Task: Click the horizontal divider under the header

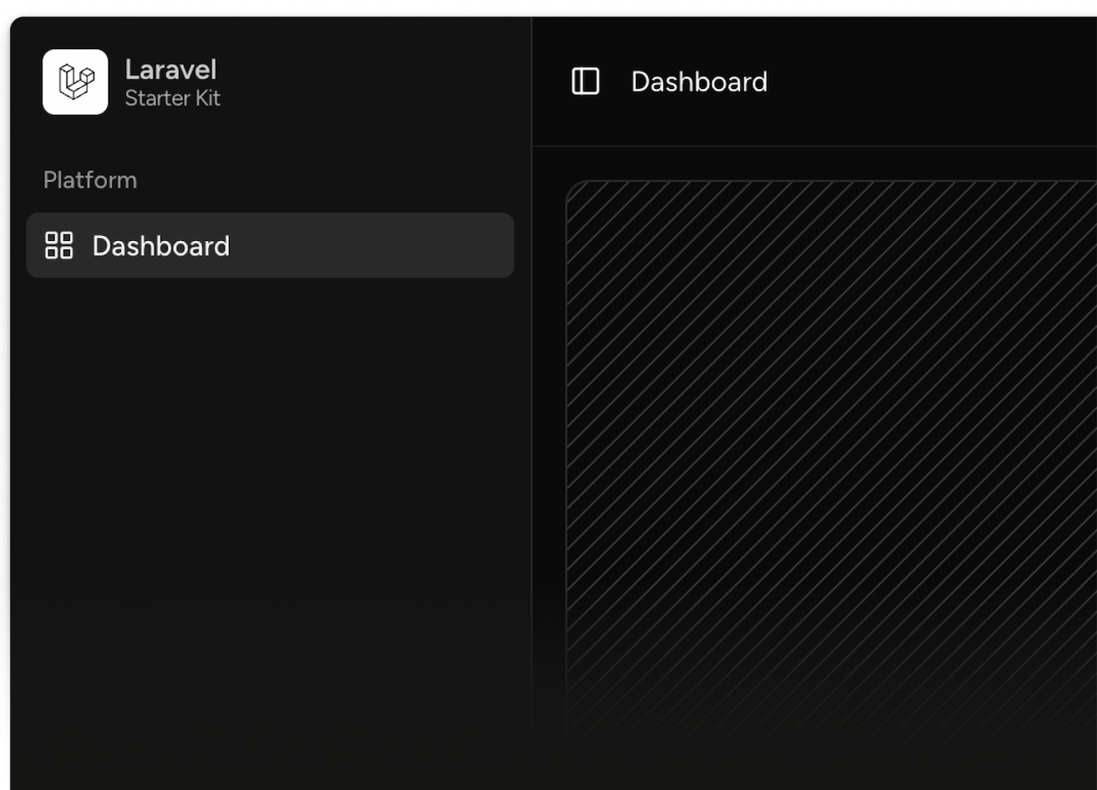Action: pyautogui.click(x=812, y=146)
